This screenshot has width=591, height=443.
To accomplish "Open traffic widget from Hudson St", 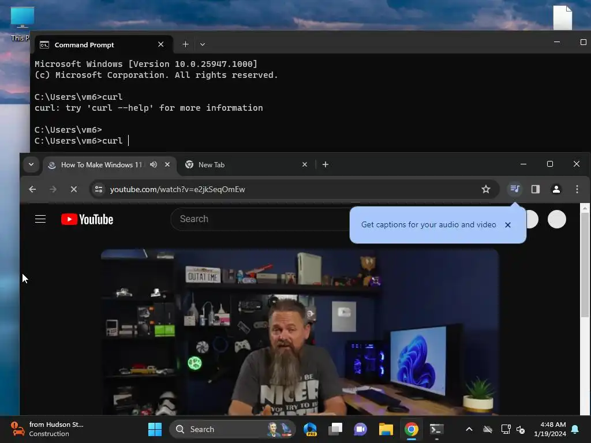I will pos(47,429).
